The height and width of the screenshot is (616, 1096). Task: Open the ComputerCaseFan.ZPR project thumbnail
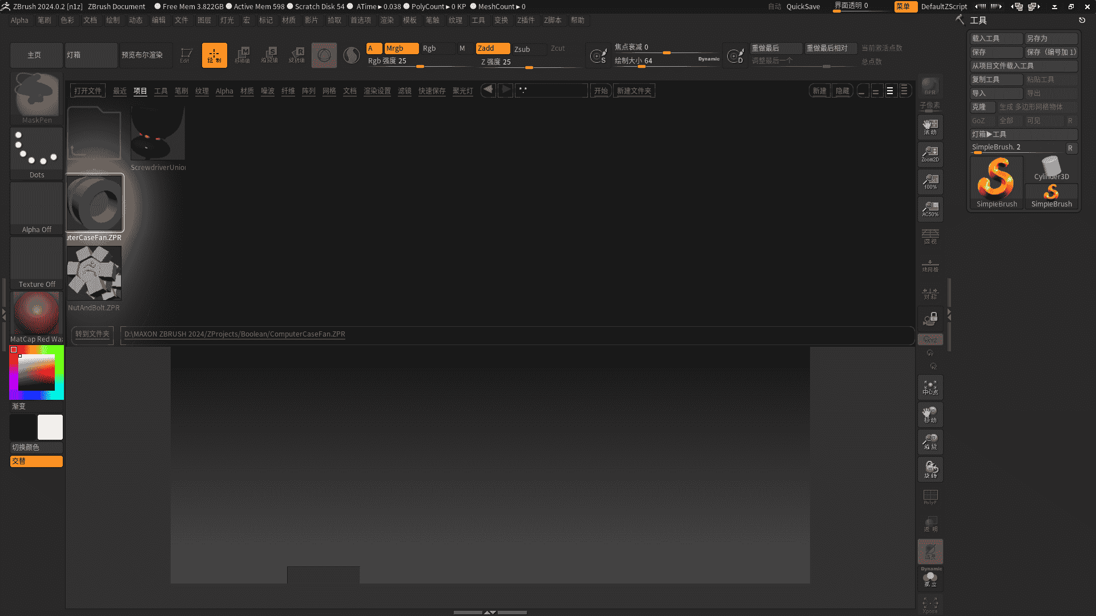click(95, 203)
